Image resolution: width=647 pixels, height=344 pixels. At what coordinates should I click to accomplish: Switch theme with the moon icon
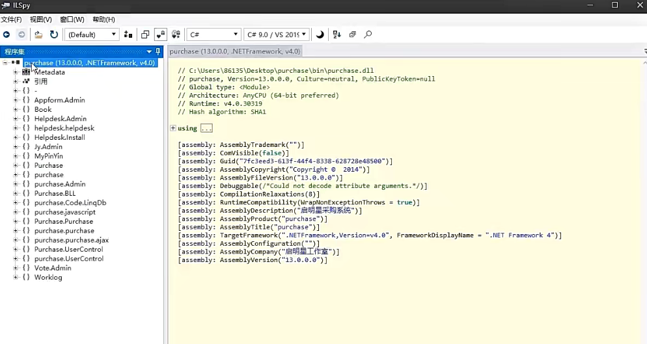coord(320,34)
